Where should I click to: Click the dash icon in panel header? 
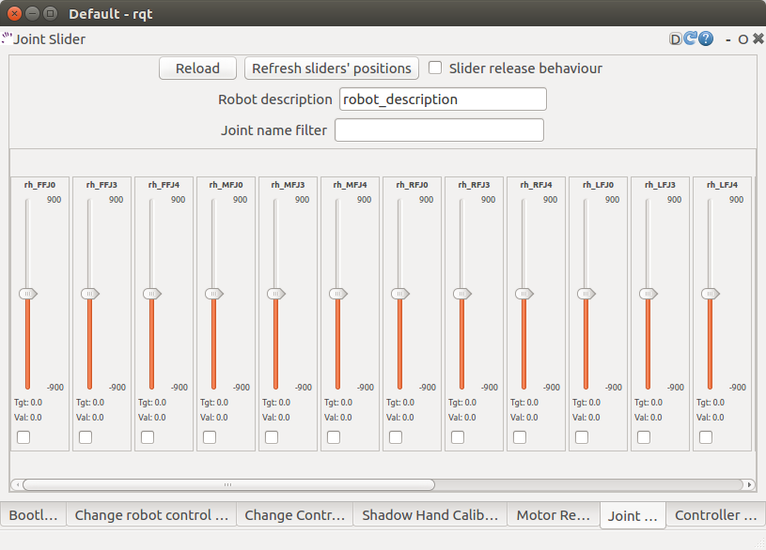pos(727,39)
